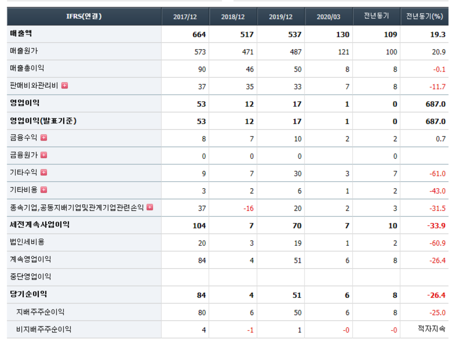This screenshot has width=457, height=348.
Task: Click 세전계속사업이익 value 104
Action: (x=199, y=226)
